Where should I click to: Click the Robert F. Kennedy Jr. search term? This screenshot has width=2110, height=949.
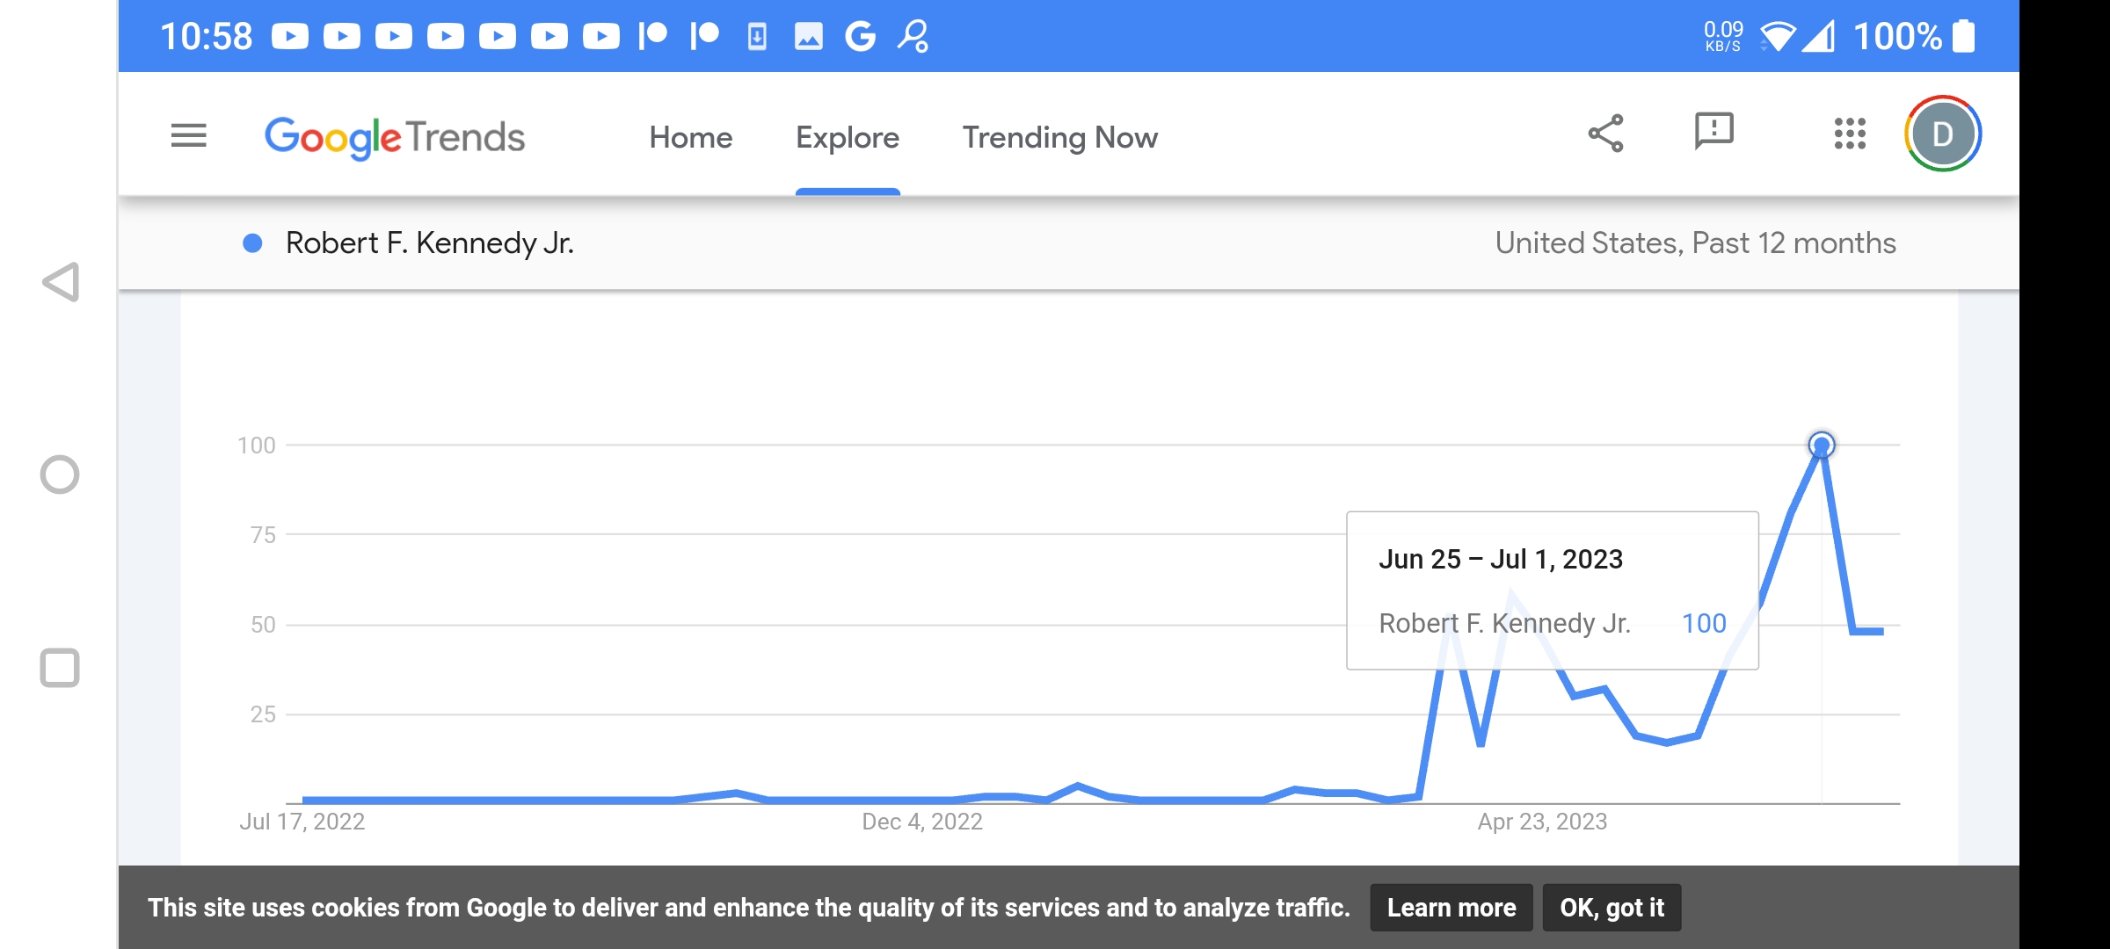[430, 243]
